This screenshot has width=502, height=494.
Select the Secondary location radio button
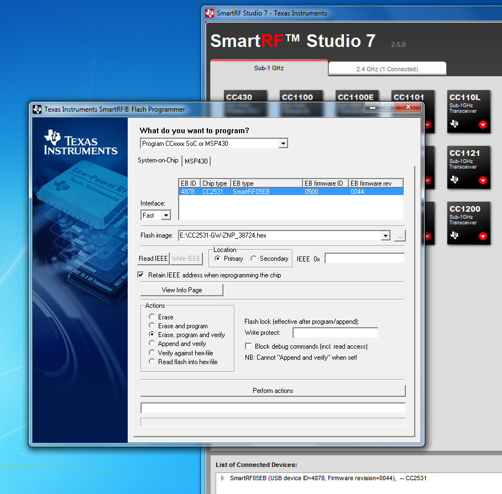click(x=254, y=259)
